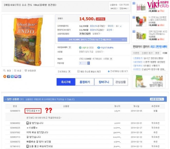Open help icon next to 전세계배송
The height and width of the screenshot is (149, 170).
[x=69, y=71]
